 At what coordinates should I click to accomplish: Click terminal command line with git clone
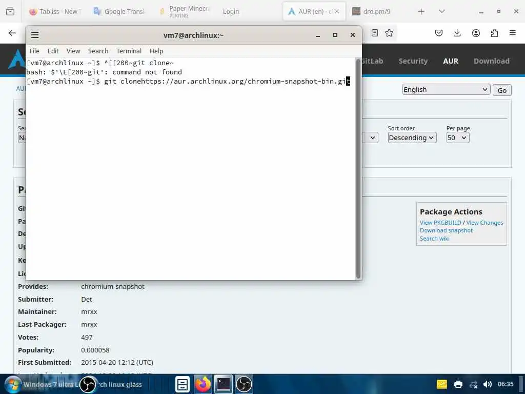[188, 81]
